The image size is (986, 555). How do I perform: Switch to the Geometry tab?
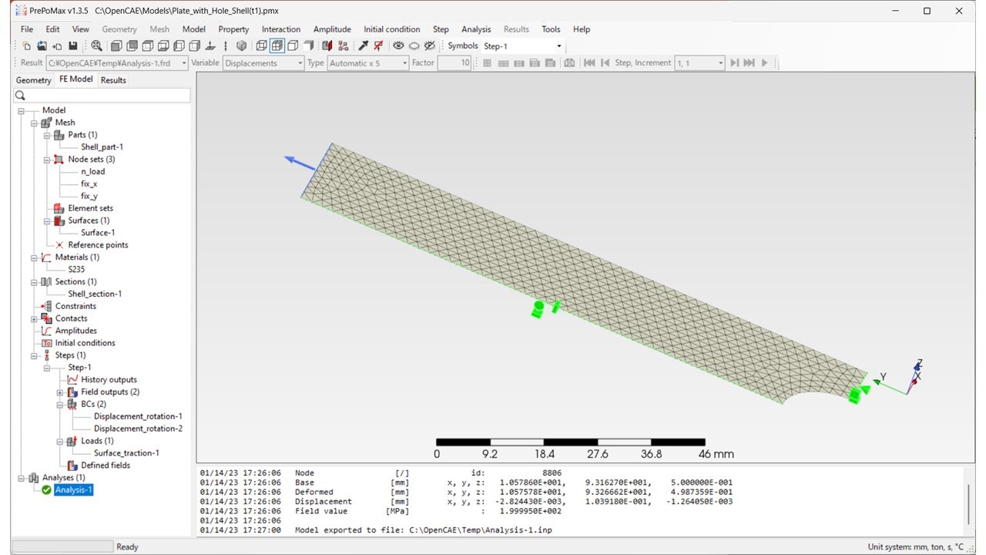pos(33,80)
